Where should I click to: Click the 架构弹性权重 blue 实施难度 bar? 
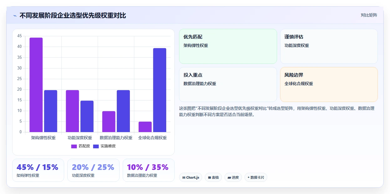pyautogui.click(x=51, y=111)
